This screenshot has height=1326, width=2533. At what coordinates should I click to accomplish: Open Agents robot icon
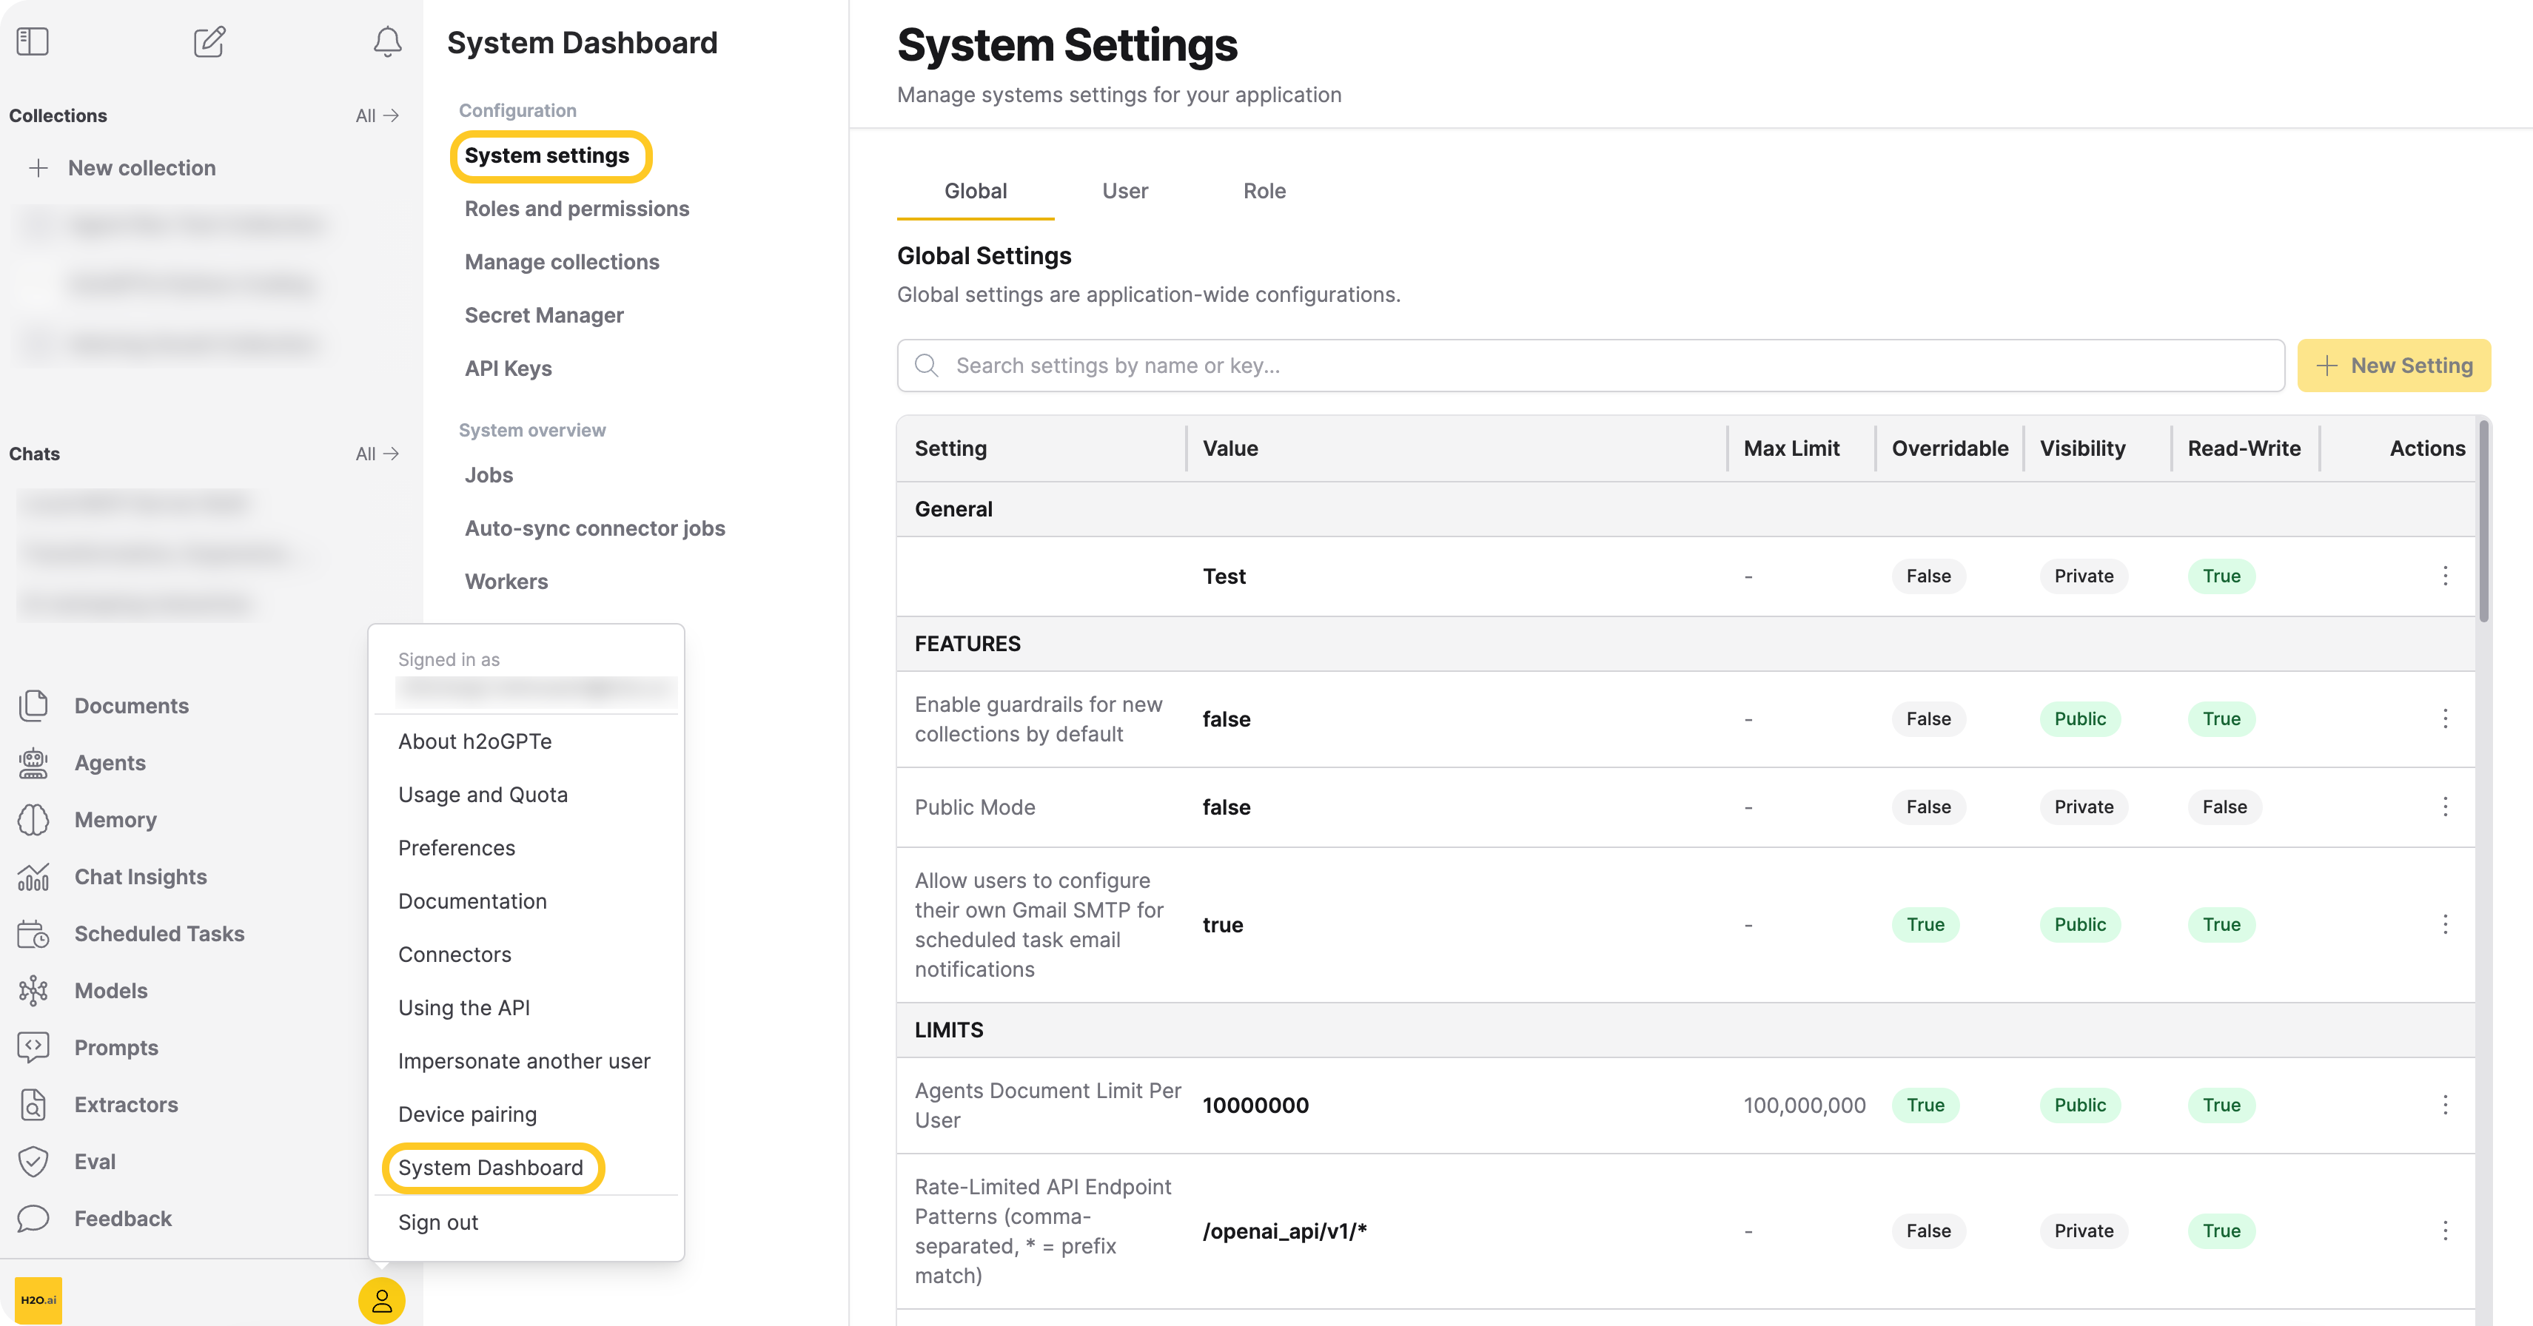[x=33, y=763]
